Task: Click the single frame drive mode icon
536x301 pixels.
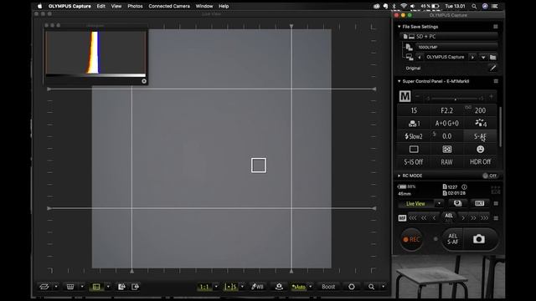Action: (414, 149)
